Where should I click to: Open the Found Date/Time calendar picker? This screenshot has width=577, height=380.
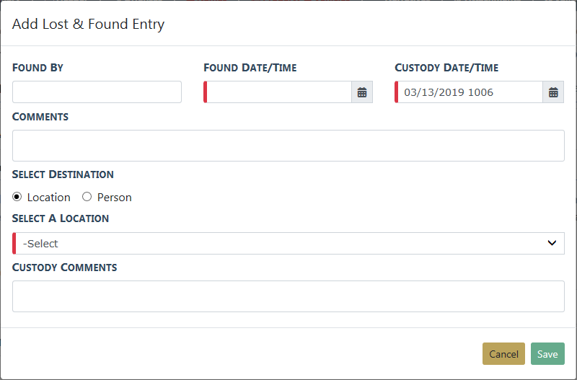[362, 92]
